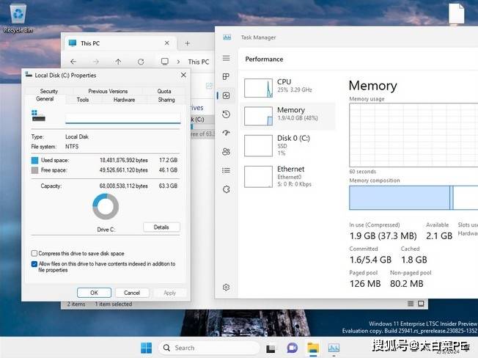The image size is (478, 358).
Task: Close the This PC tab
Action: 166,43
